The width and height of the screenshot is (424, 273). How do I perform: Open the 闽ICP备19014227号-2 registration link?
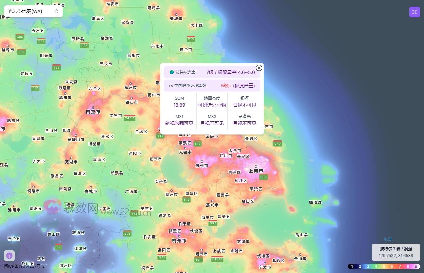pyautogui.click(x=24, y=266)
